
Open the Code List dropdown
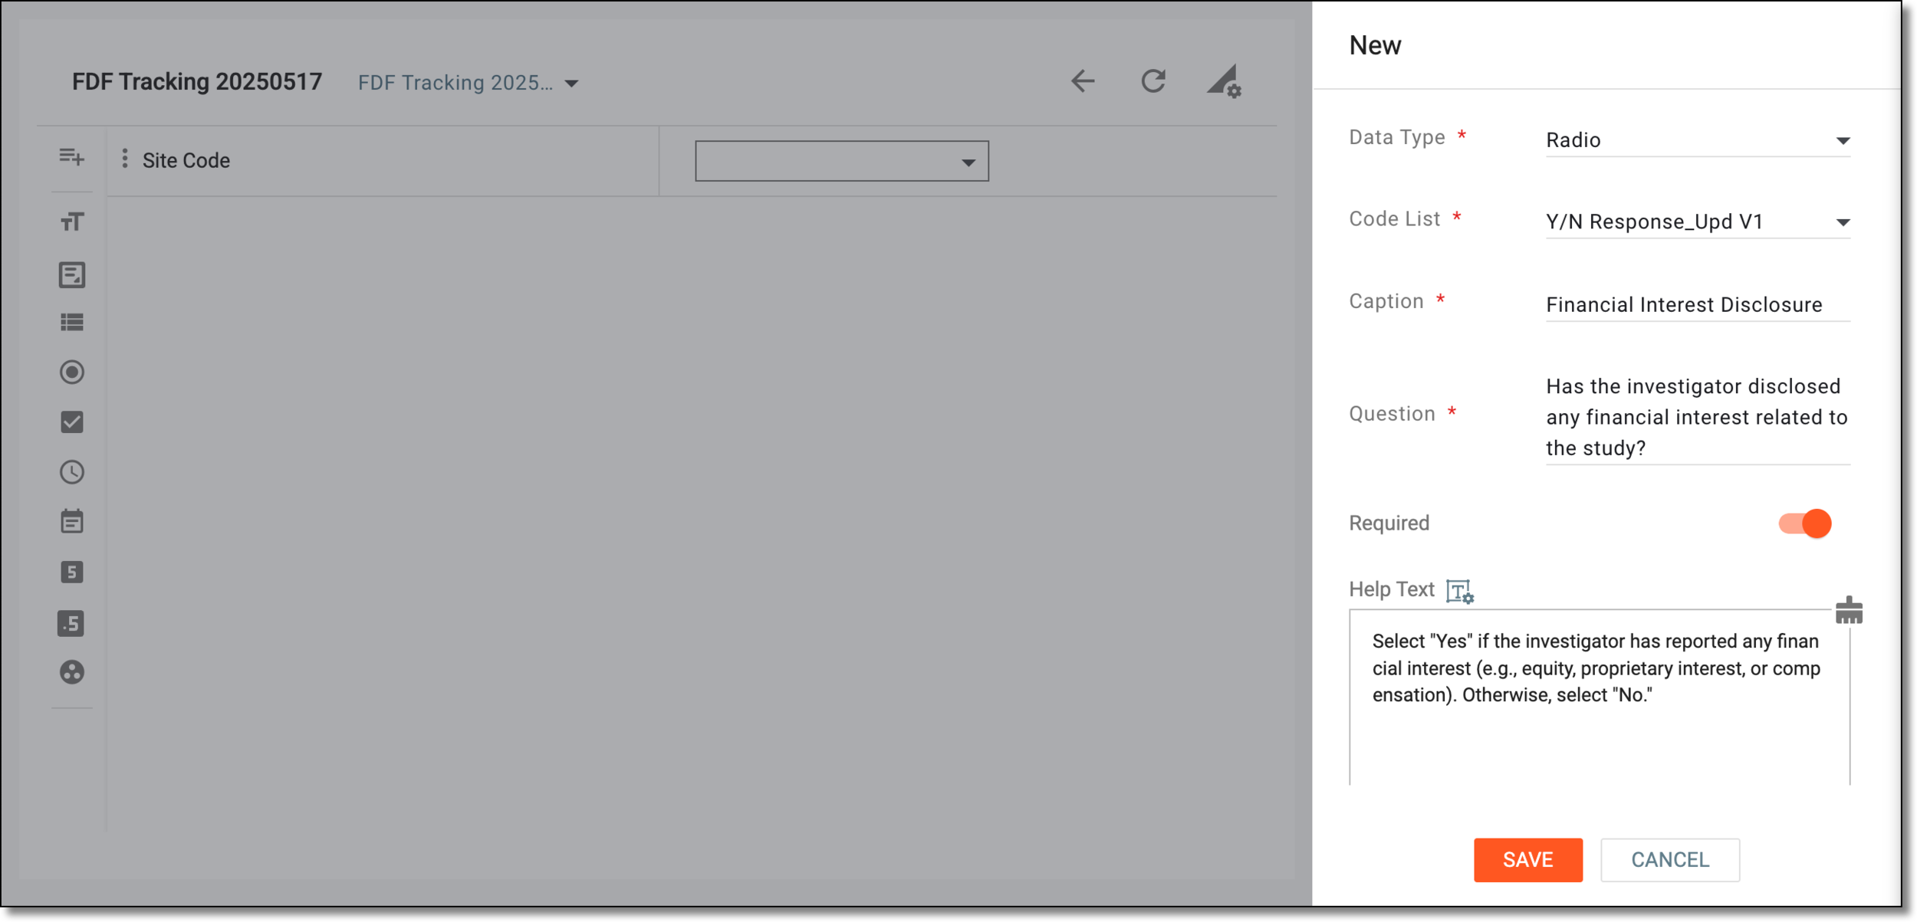point(1698,222)
